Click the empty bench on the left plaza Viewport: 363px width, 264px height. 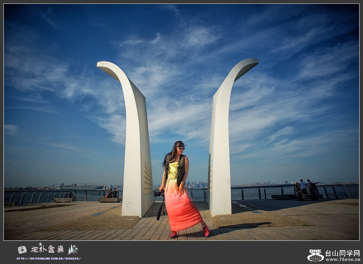pos(62,200)
